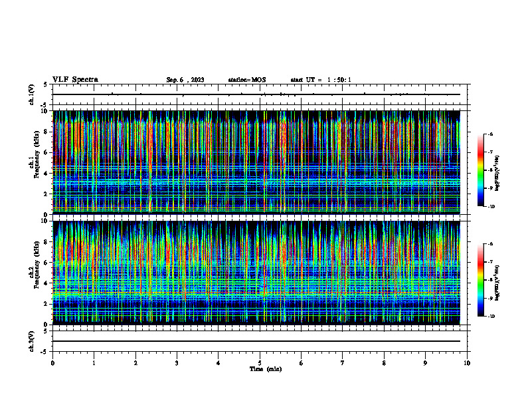Image resolution: width=526 pixels, height=407 pixels.
Task: Click the ch.2 colorbar "log(PSD)" label
Action: click(x=497, y=283)
